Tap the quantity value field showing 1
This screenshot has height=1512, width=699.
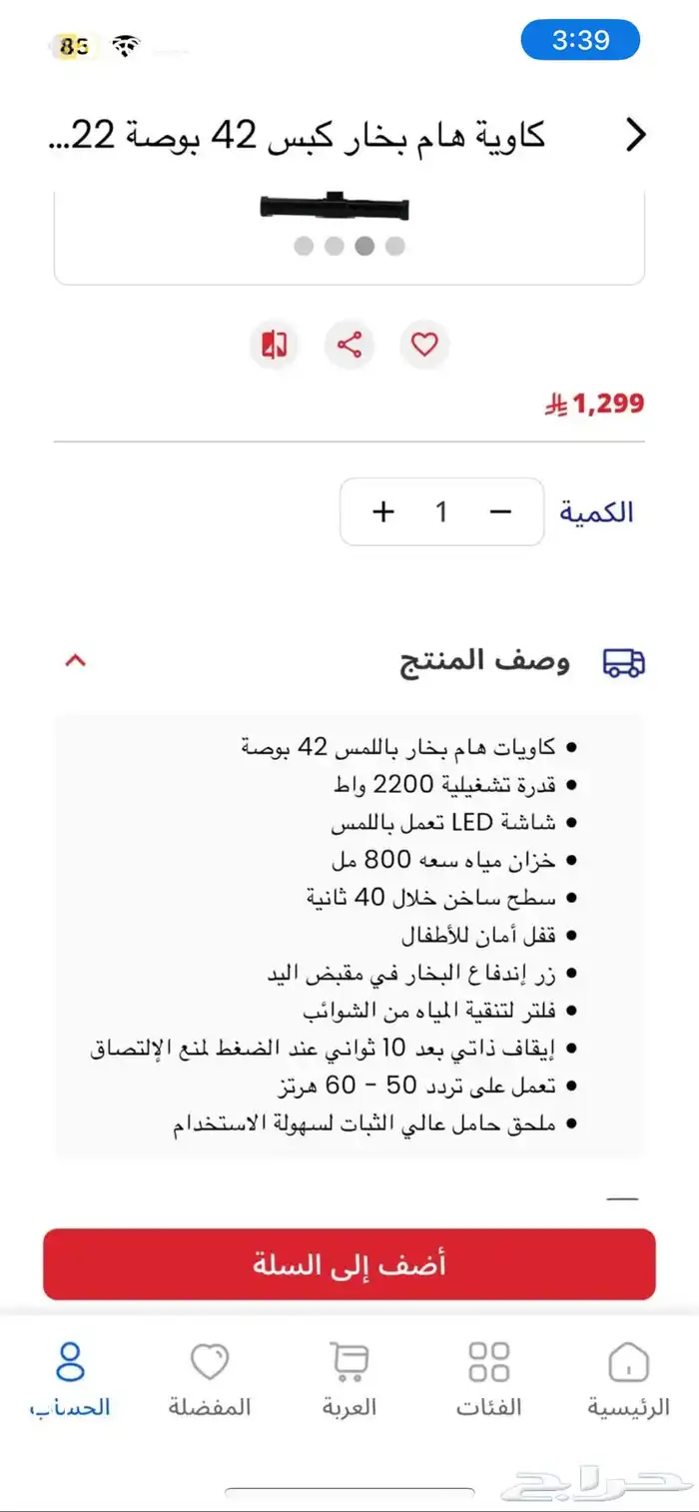441,511
